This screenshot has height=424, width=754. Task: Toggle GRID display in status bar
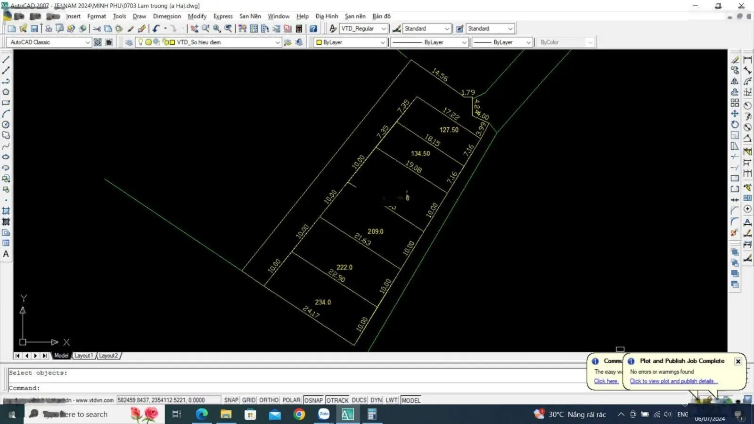[x=249, y=400]
